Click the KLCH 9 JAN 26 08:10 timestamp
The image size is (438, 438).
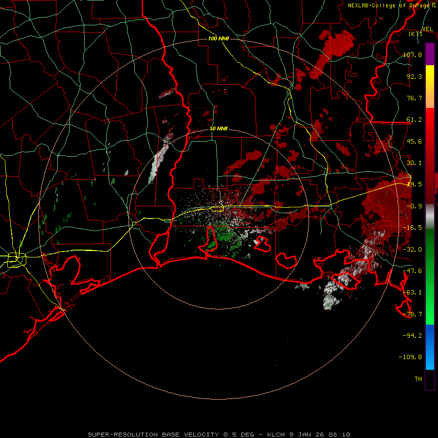point(309,435)
